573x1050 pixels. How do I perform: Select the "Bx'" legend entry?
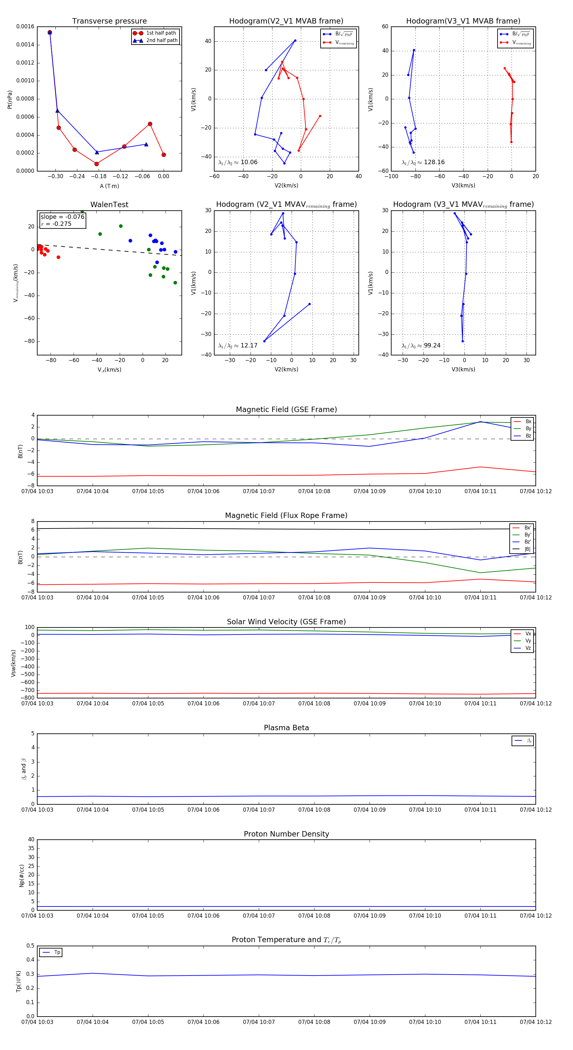click(x=522, y=528)
